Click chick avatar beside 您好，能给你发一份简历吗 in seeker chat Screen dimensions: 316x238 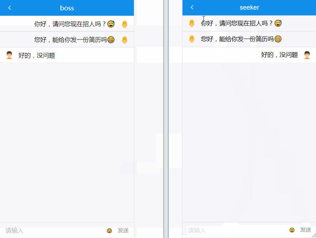192,39
